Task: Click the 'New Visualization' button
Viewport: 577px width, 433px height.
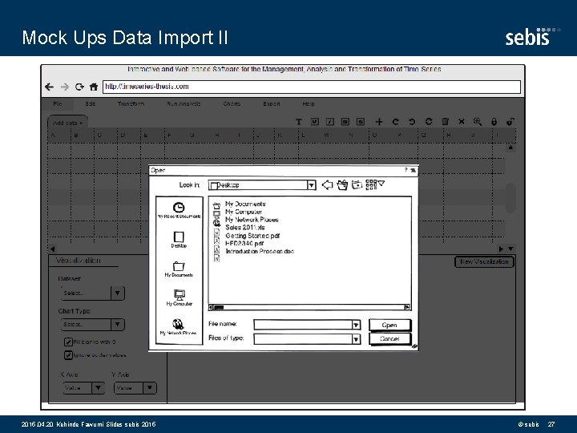Action: point(484,261)
